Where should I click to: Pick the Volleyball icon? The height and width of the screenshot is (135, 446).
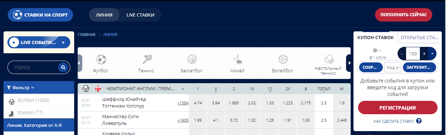pos(283,59)
